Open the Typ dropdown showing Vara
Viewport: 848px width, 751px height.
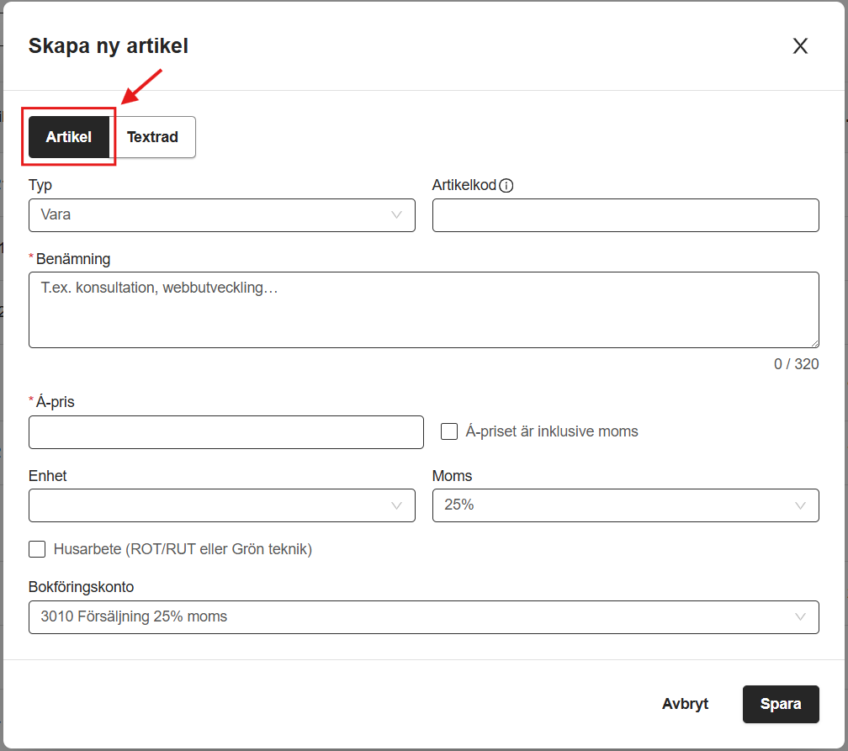[x=222, y=215]
